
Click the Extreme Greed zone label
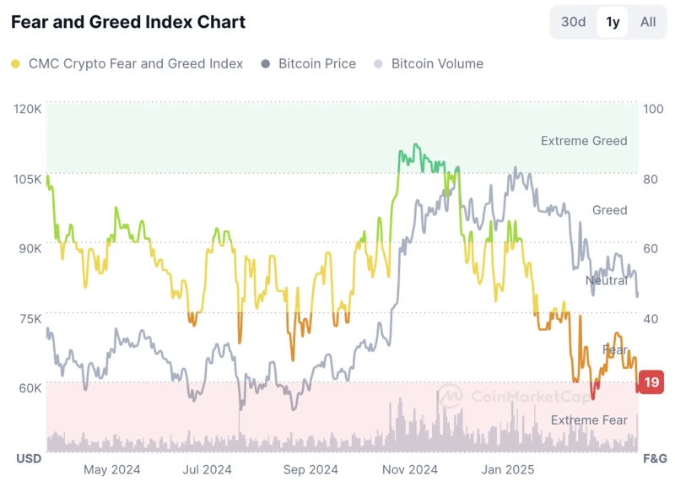583,141
